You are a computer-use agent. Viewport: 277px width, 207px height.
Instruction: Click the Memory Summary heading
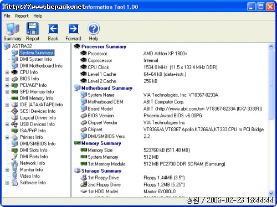[x=101, y=143]
